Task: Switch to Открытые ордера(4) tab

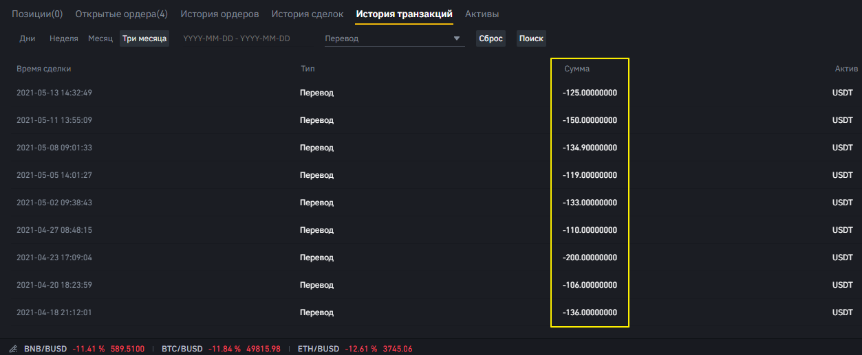Action: [121, 14]
